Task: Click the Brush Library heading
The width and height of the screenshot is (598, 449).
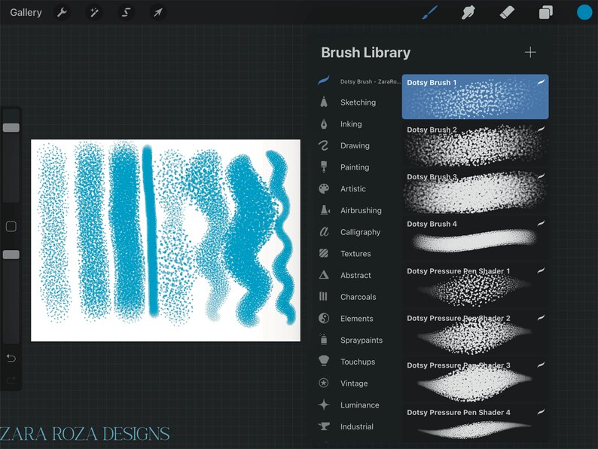Action: pos(365,53)
